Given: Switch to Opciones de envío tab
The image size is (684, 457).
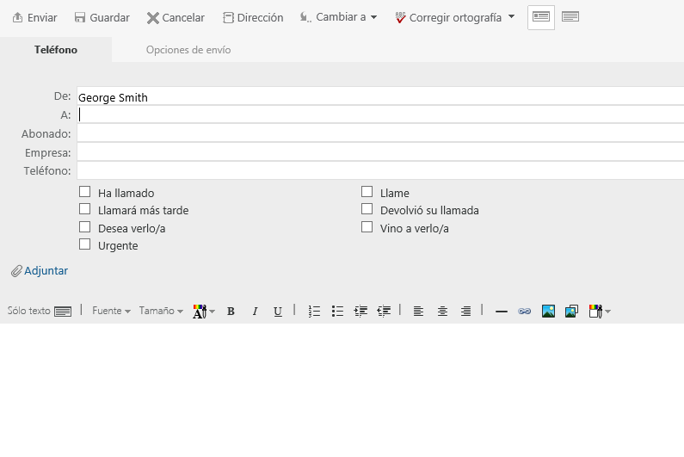Looking at the screenshot, I should (188, 50).
